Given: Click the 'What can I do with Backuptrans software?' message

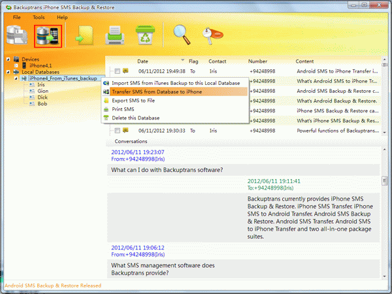Looking at the screenshot, I should 167,170.
